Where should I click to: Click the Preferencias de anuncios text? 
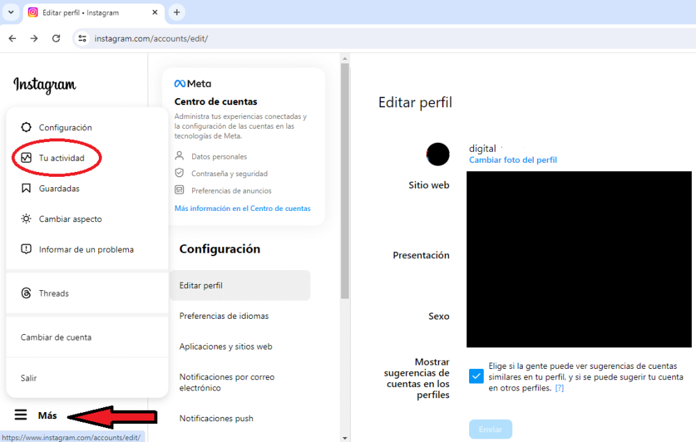coord(231,191)
